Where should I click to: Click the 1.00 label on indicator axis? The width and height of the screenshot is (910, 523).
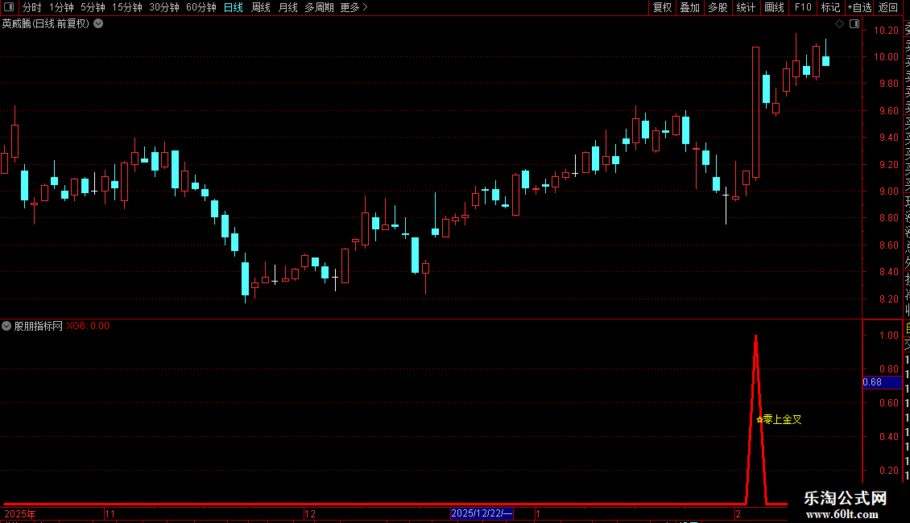click(x=889, y=336)
